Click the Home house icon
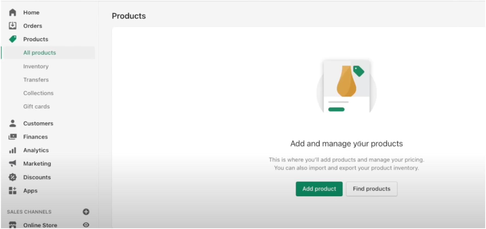Image resolution: width=486 pixels, height=229 pixels. click(x=13, y=12)
